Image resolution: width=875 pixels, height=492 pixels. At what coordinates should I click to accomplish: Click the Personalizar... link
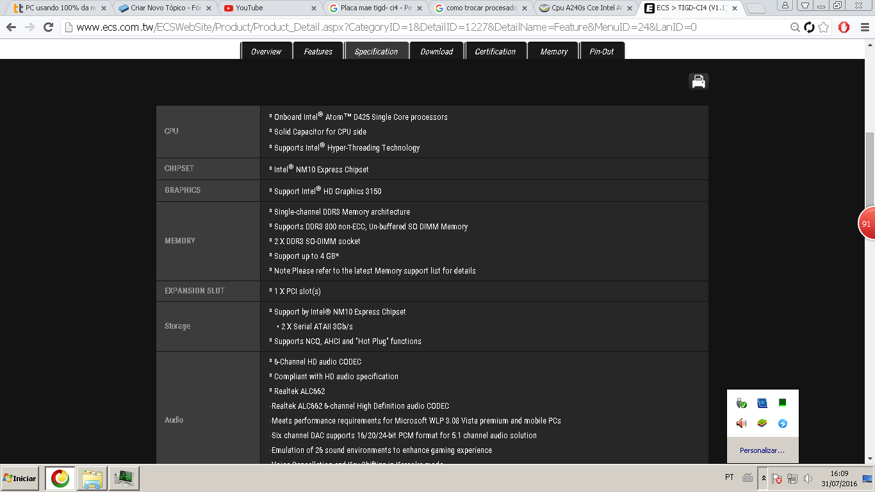[762, 450]
